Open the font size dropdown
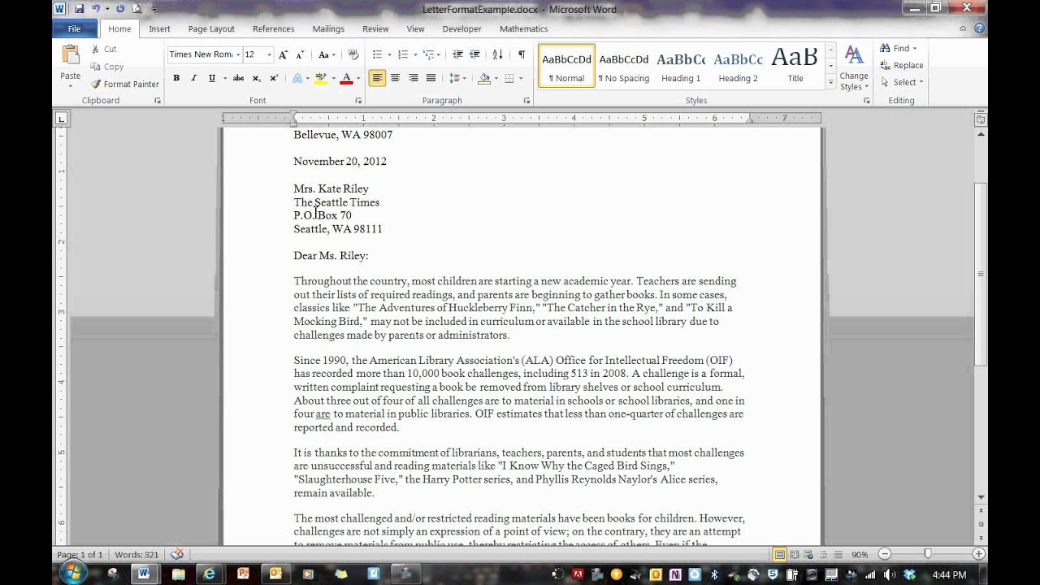The image size is (1040, 585). 269,54
